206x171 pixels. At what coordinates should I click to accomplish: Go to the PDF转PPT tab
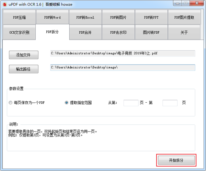click(151, 17)
